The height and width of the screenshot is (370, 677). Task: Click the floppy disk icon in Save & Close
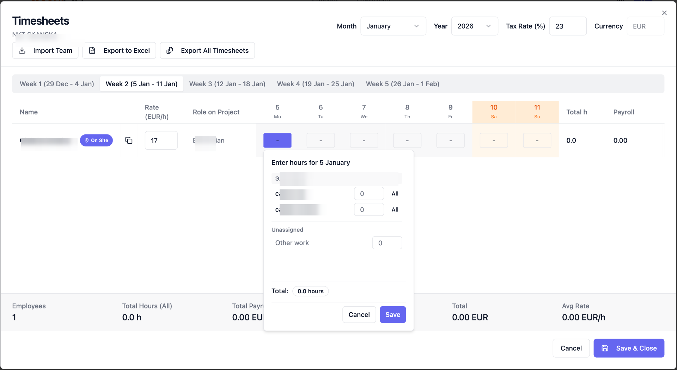605,348
